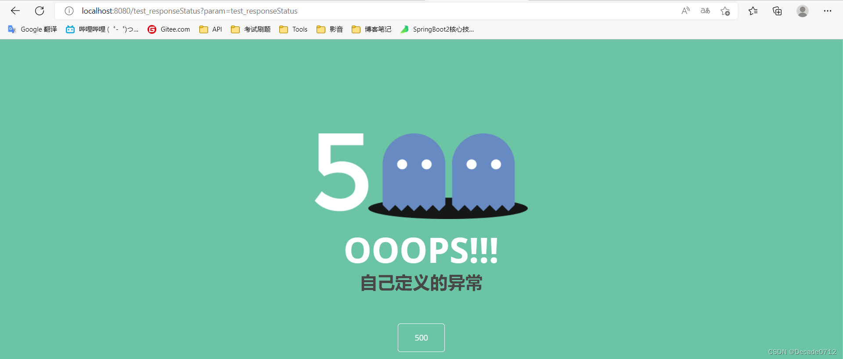Click the translate page icon

(x=705, y=11)
